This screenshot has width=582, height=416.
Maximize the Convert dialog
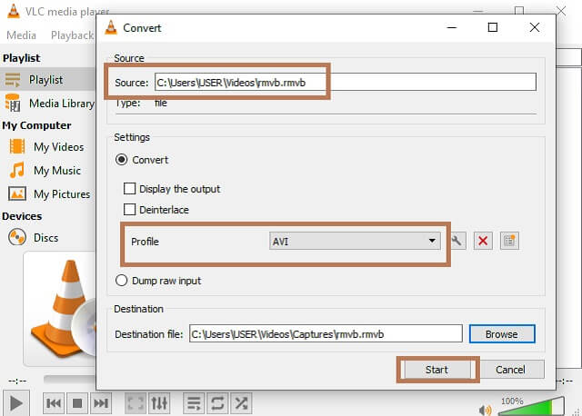(x=493, y=27)
